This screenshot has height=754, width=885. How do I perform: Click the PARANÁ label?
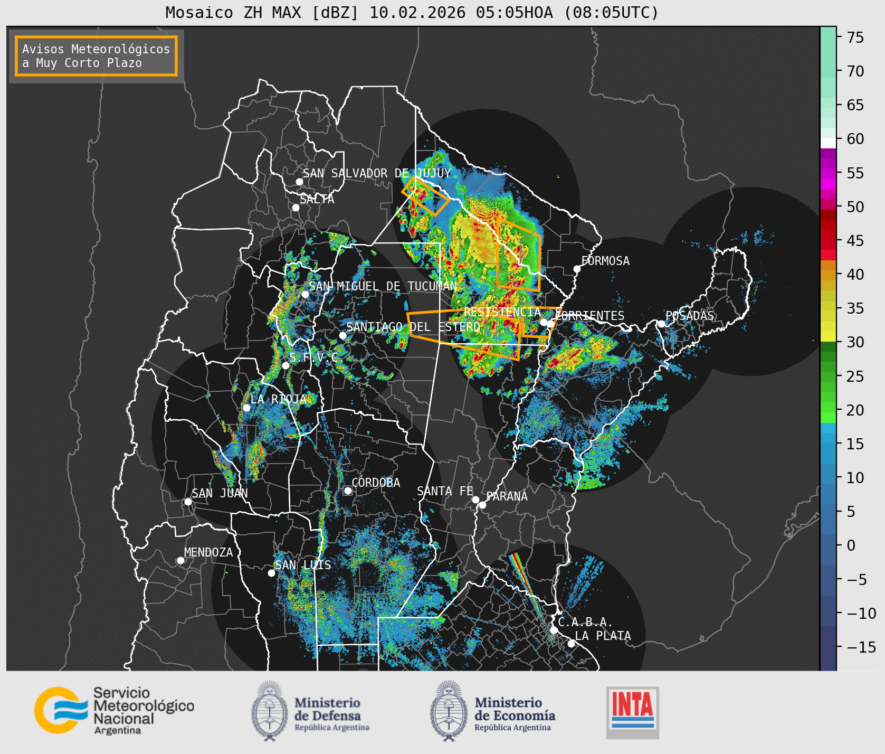tap(507, 496)
